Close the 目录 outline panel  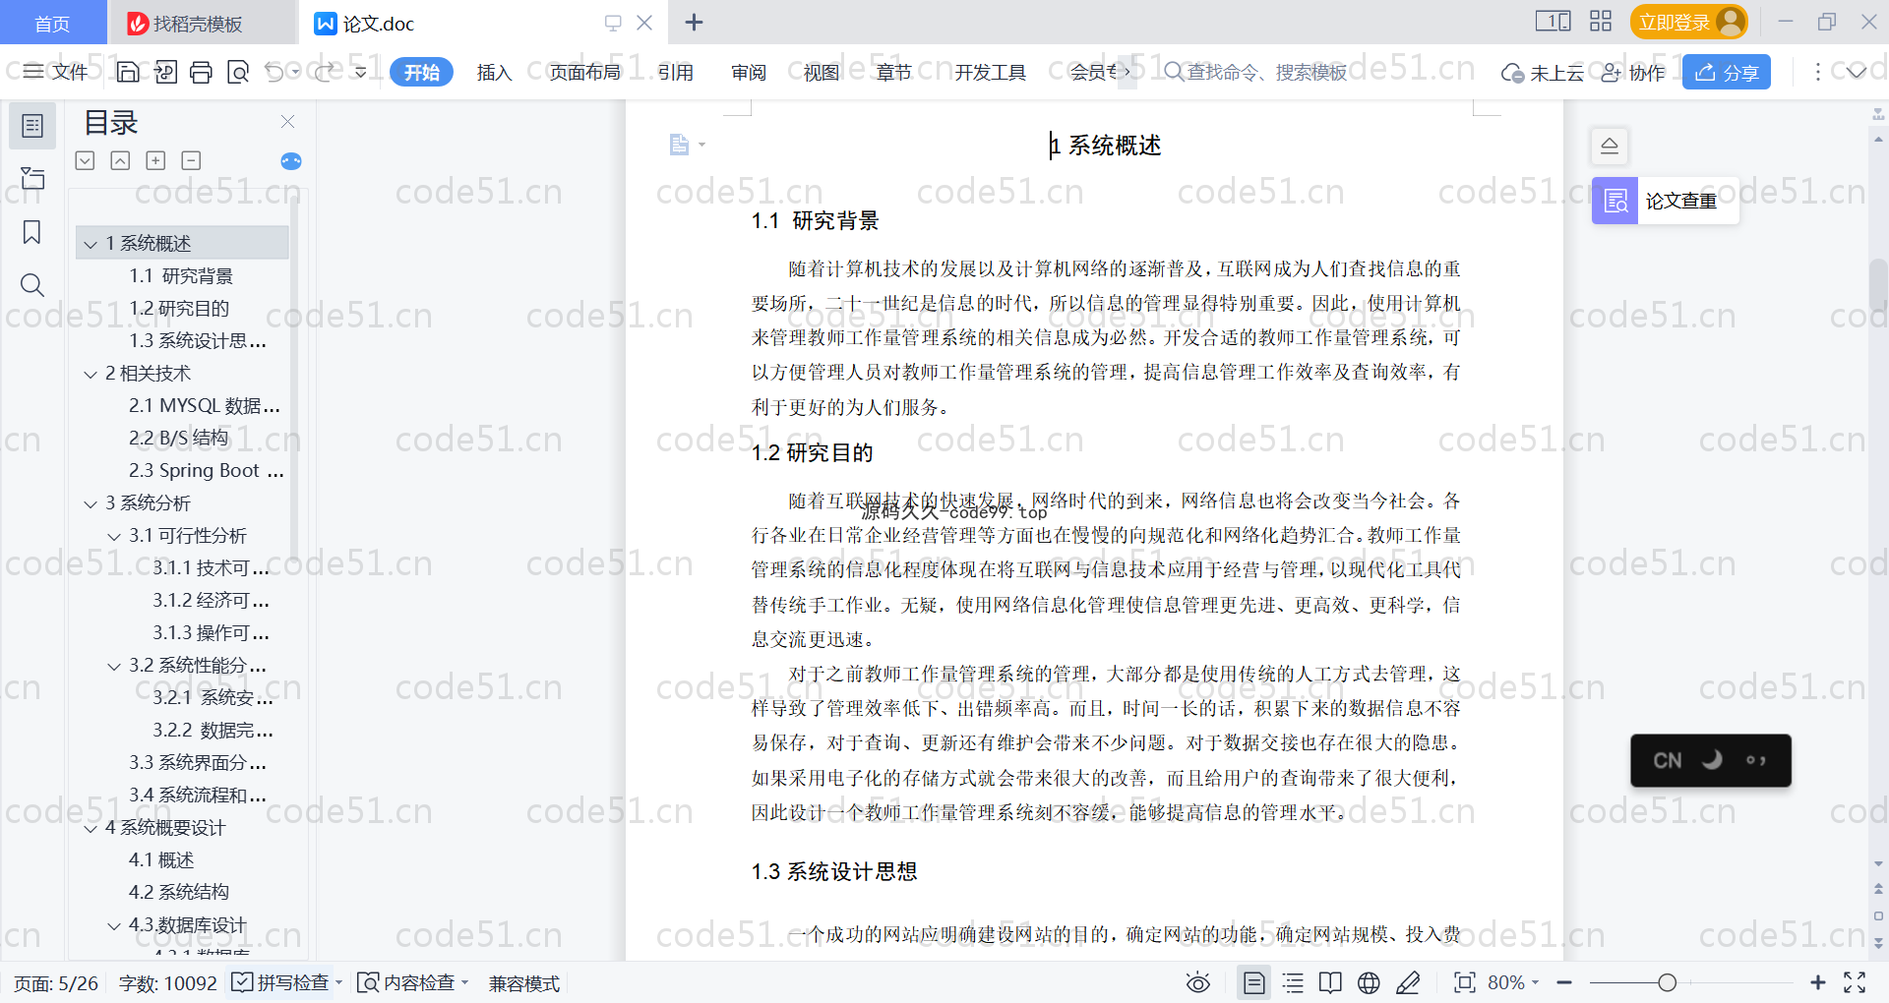287,121
